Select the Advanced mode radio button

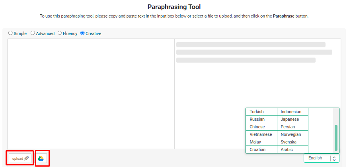tap(33, 33)
